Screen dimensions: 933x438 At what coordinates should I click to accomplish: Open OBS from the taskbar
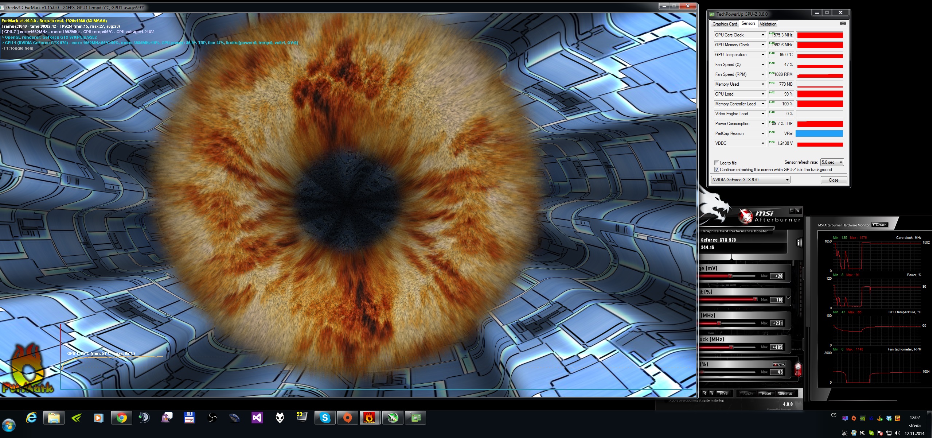(212, 418)
